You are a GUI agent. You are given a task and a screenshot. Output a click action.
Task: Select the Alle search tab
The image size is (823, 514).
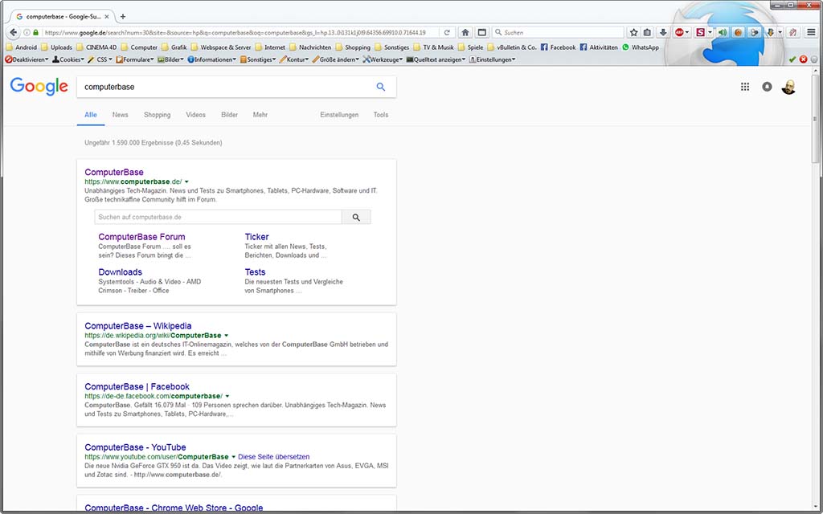point(91,115)
